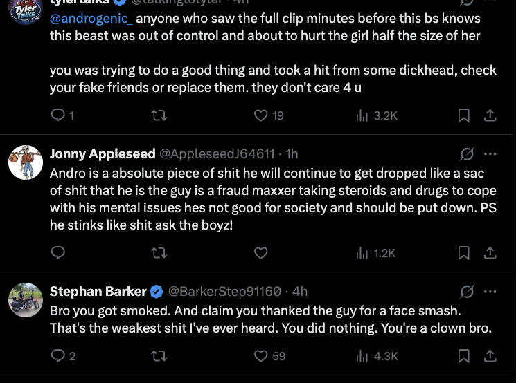Reply to the tylertalks tweet
This screenshot has width=516, height=383.
(x=59, y=115)
